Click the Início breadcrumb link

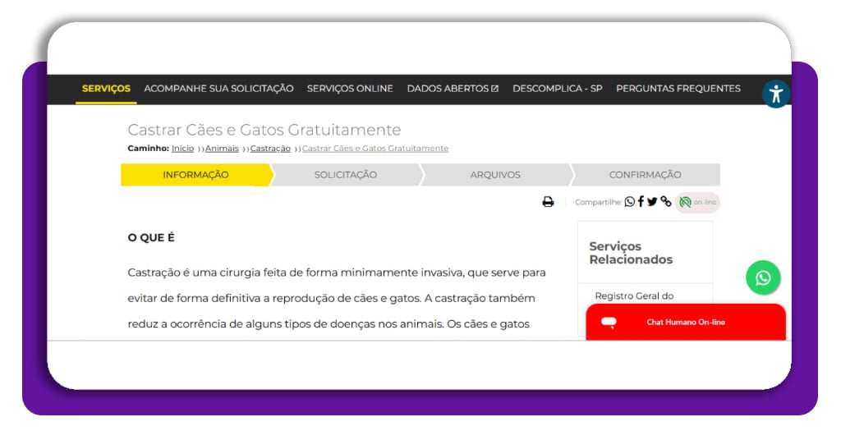[x=183, y=149]
